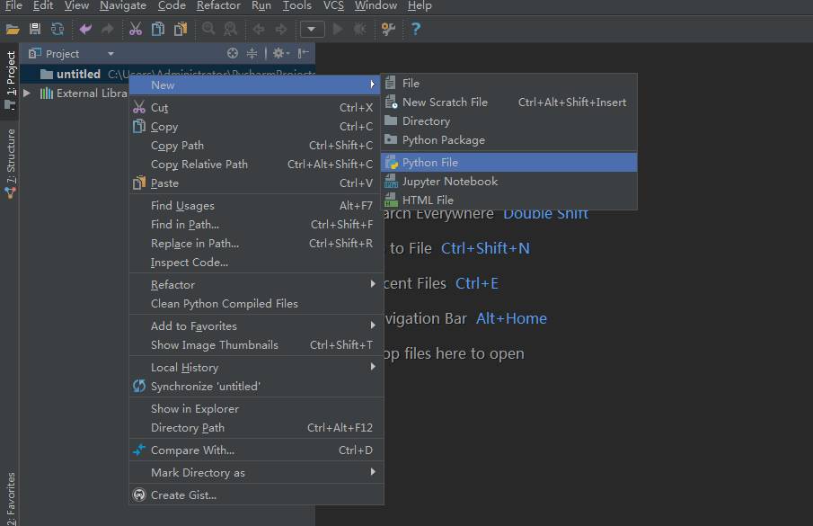
Task: Select Find in Path... entry
Action: coord(254,224)
